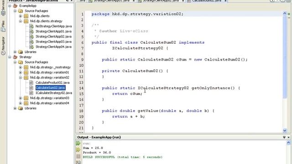The height and width of the screenshot is (164, 292).
Task: Close the Output - ExampleApp panel
Action: coord(288,137)
